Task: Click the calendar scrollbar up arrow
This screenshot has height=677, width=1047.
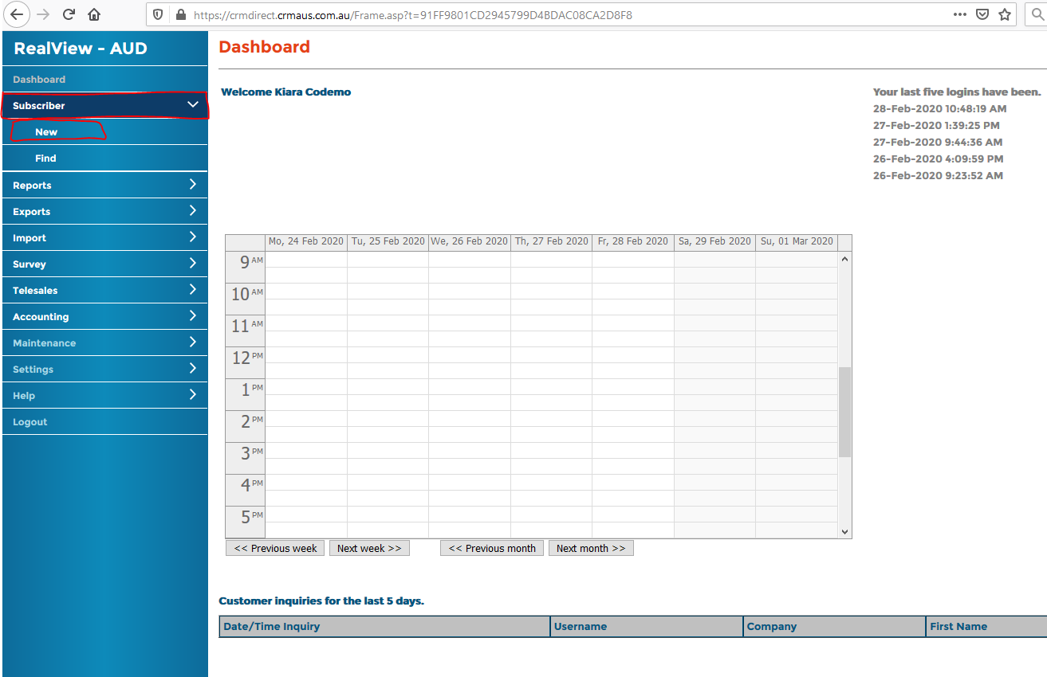Action: click(845, 259)
